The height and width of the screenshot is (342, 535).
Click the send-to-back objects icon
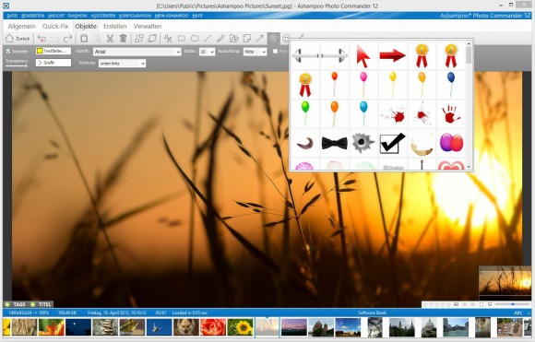(152, 39)
